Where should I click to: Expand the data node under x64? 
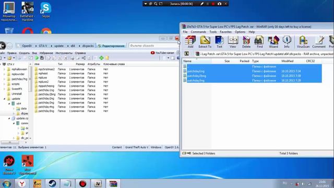(14, 109)
